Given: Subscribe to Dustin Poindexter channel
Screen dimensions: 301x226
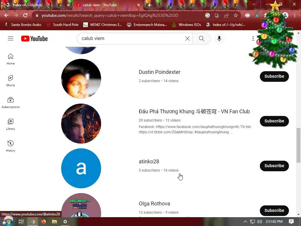Looking at the screenshot, I should (x=274, y=76).
